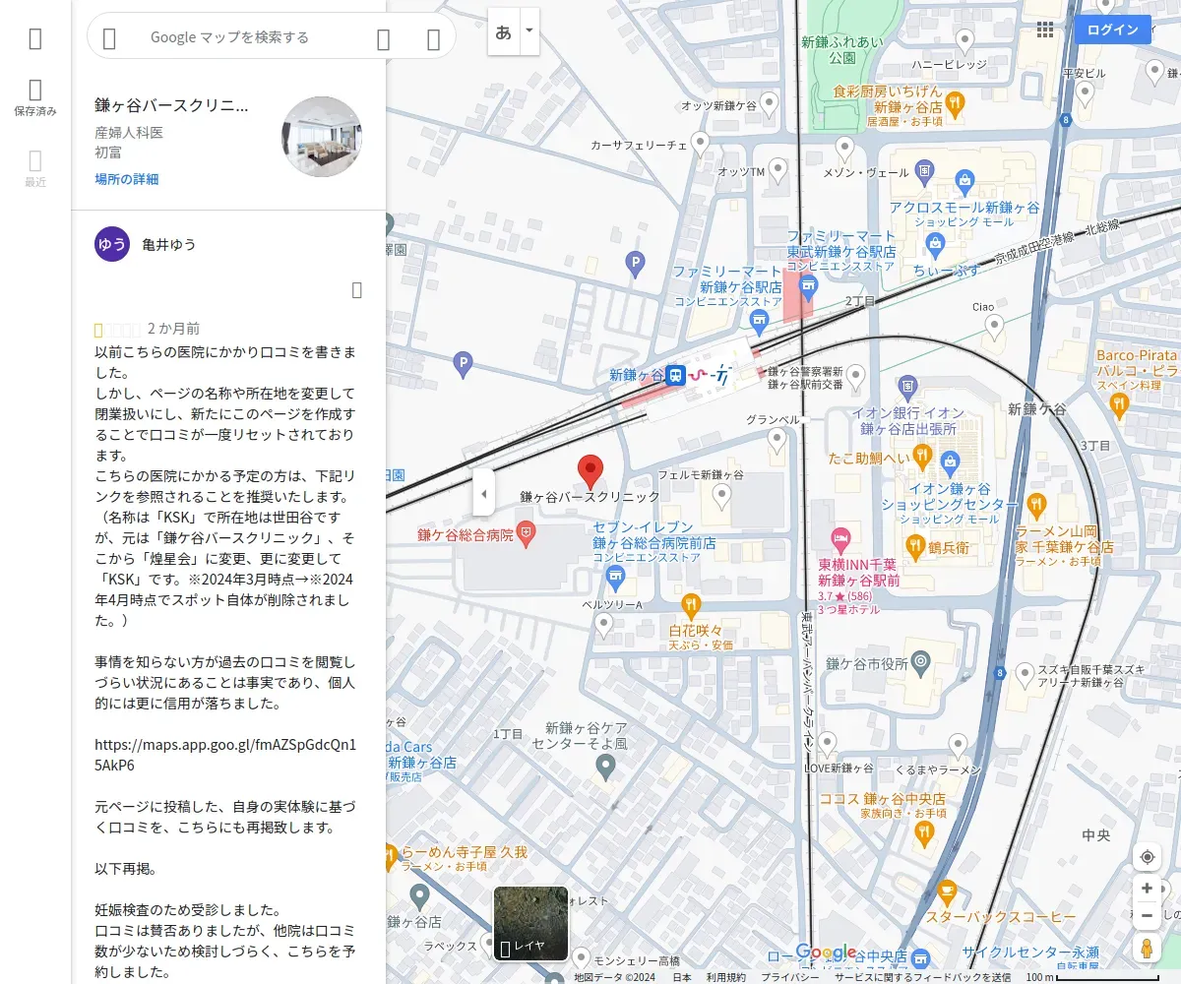Click the my-location target icon

pos(1147,857)
